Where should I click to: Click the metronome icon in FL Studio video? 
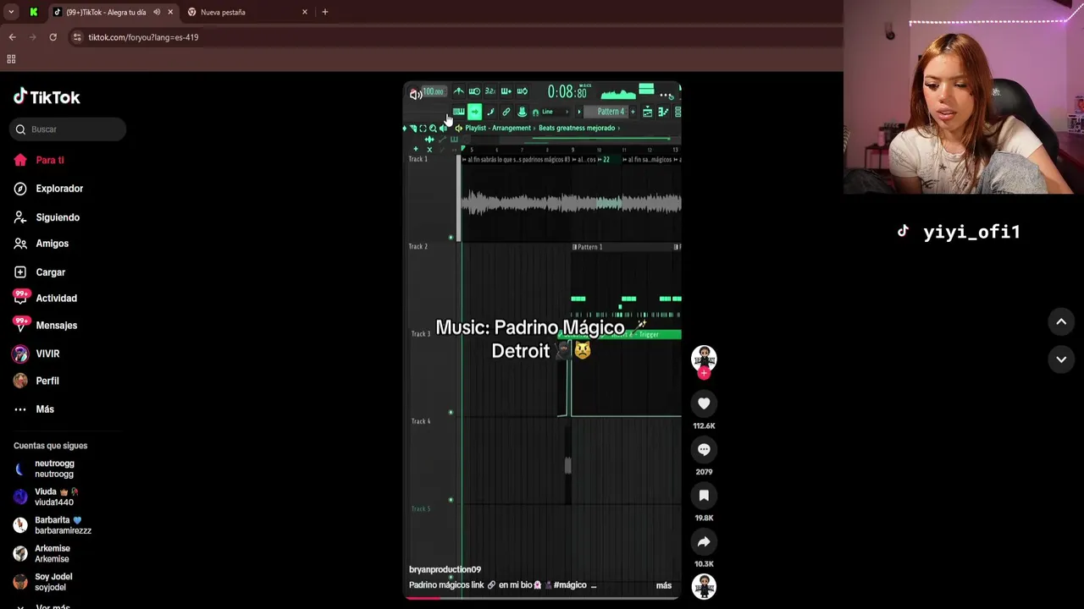click(458, 91)
